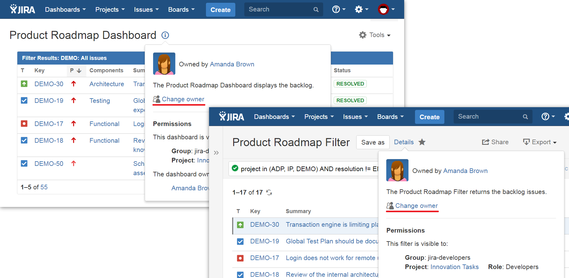
Task: Click total 55 issues link
Action: [44, 187]
